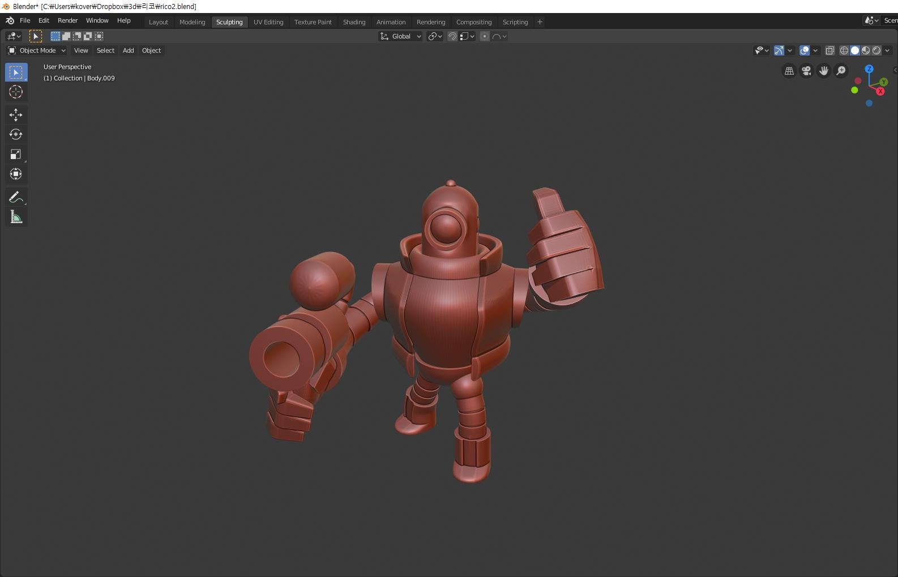Choose the Rotate tool
This screenshot has height=577, width=898.
(x=16, y=134)
